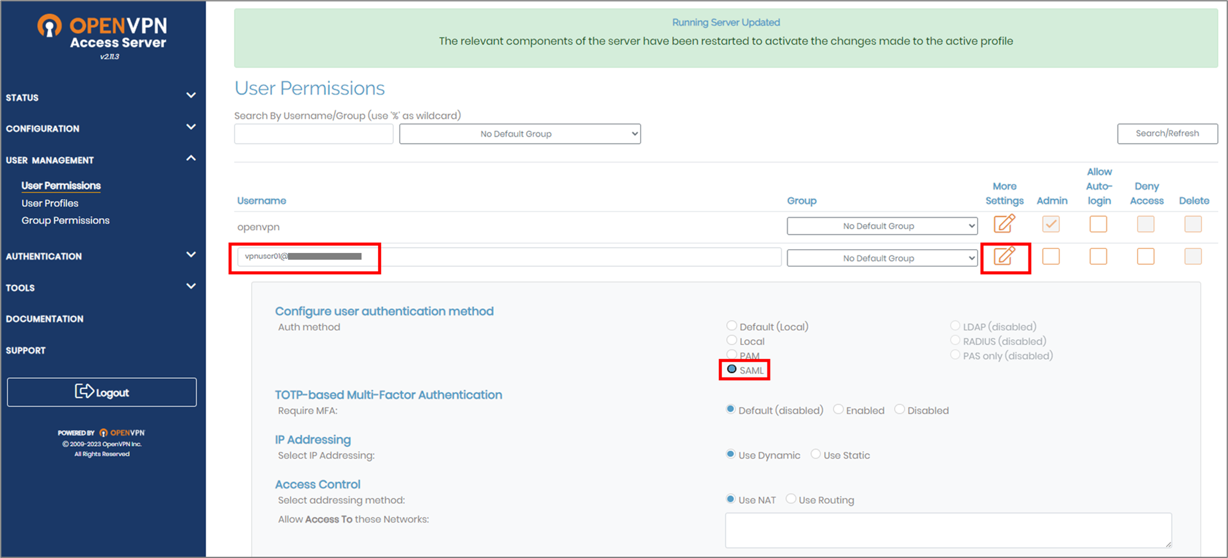Image resolution: width=1228 pixels, height=558 pixels.
Task: Click the username/group search field
Action: click(x=314, y=134)
